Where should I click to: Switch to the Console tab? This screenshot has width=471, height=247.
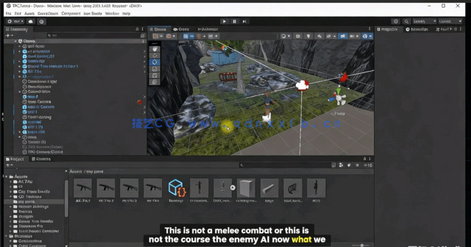41,159
